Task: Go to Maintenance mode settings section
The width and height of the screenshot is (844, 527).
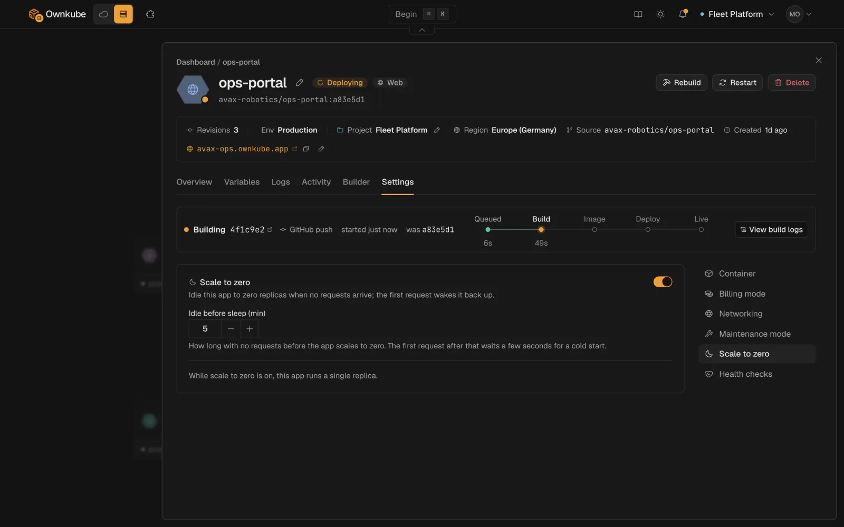Action: 757,334
